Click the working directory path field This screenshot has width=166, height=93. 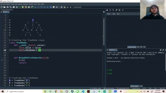tap(106, 7)
